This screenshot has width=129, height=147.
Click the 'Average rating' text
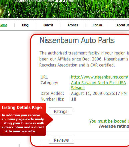pyautogui.click(x=114, y=126)
